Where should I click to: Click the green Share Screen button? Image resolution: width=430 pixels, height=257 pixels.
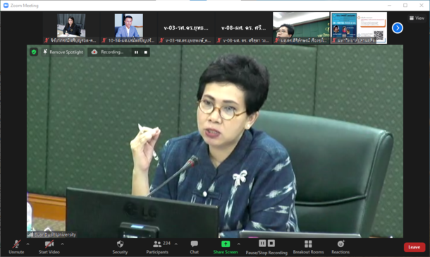coord(226,246)
